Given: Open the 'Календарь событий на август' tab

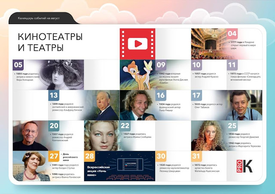Looking at the screenshot, I should point(39,18).
